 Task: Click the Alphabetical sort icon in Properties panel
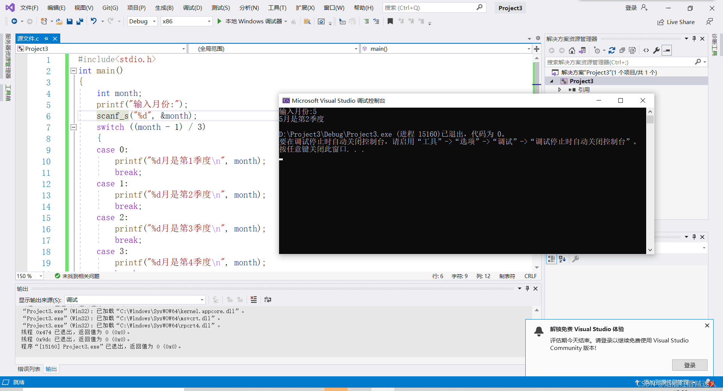click(x=562, y=259)
